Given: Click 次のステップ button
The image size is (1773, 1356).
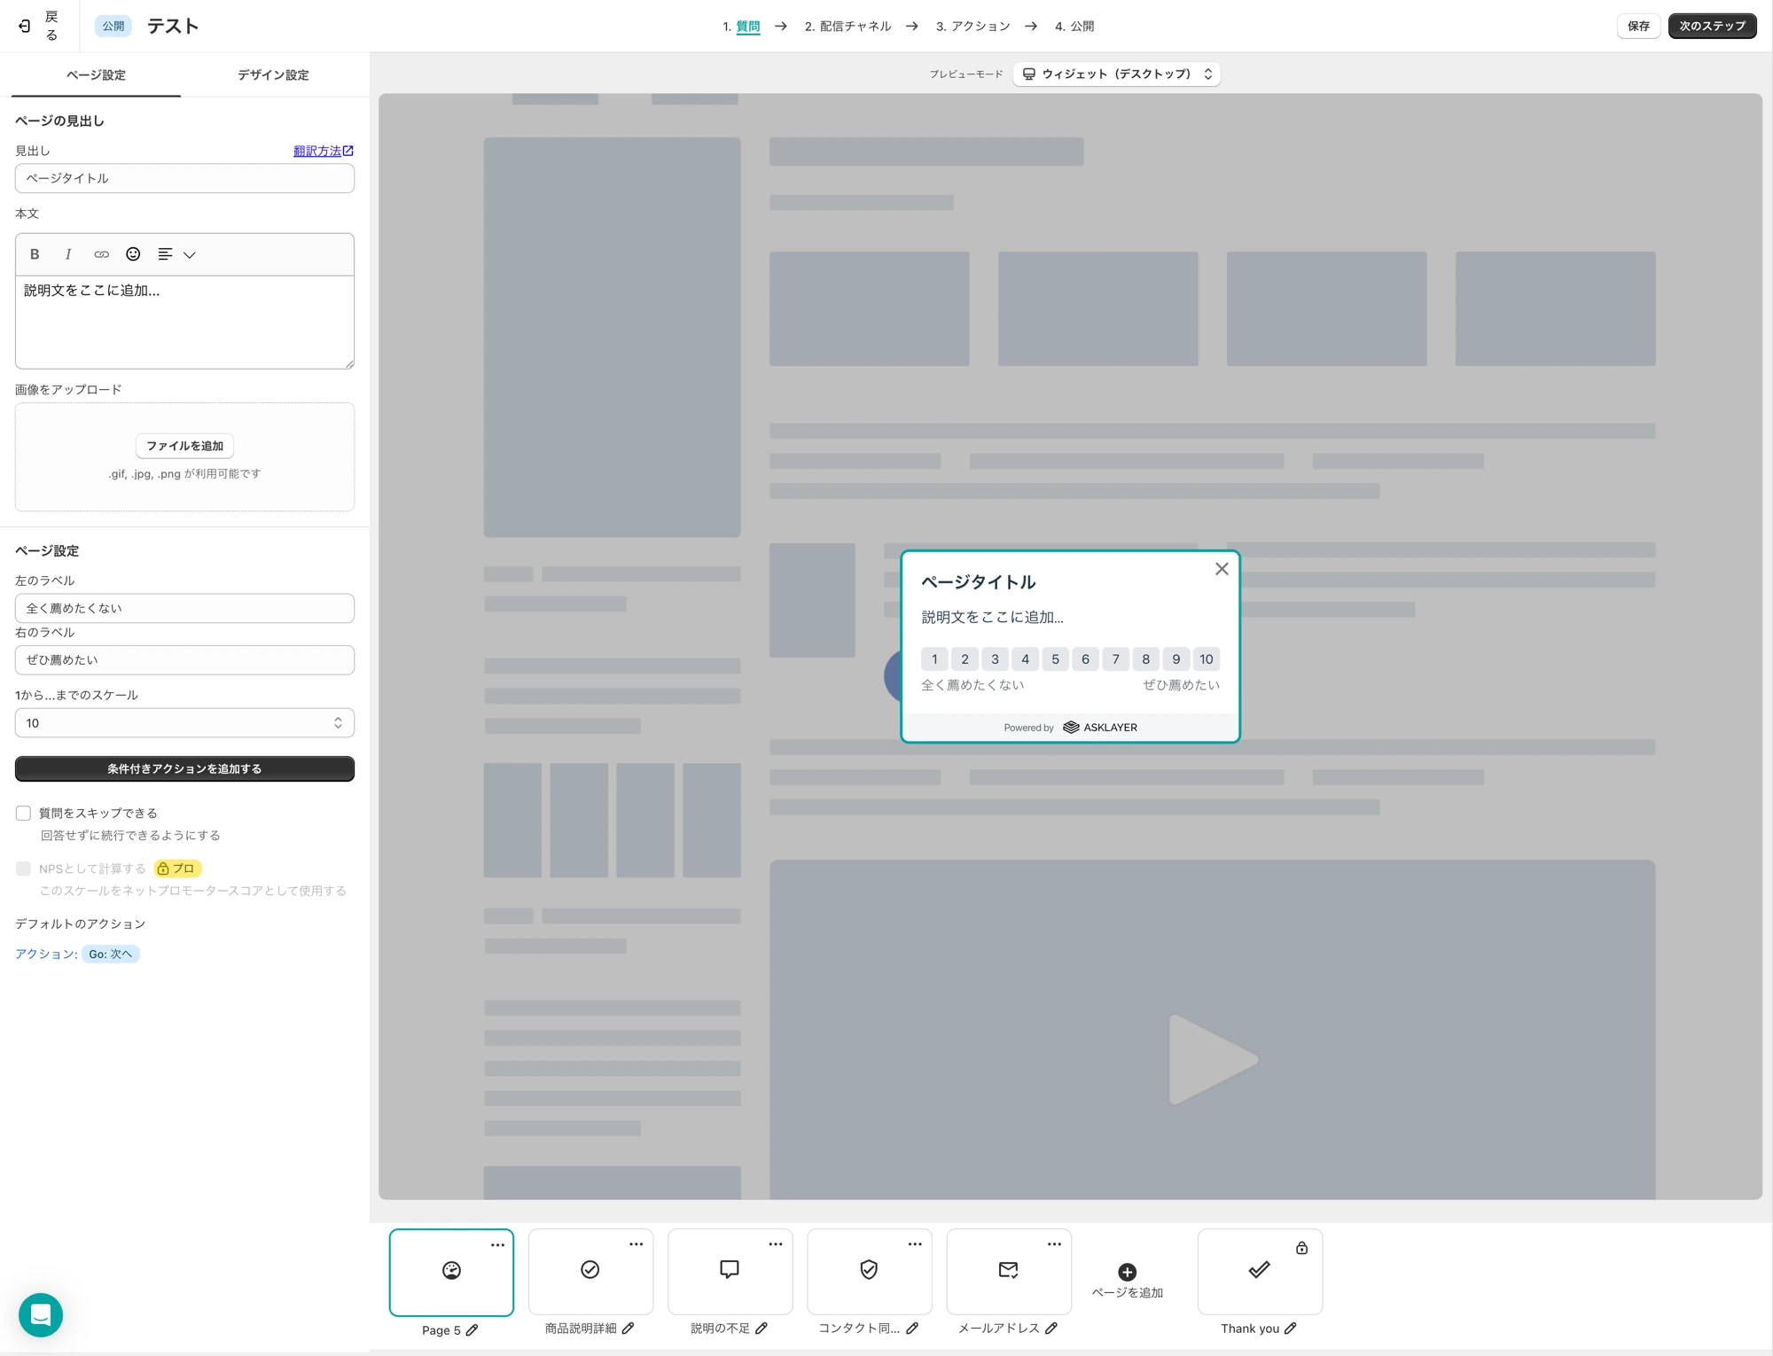Looking at the screenshot, I should click(1712, 27).
